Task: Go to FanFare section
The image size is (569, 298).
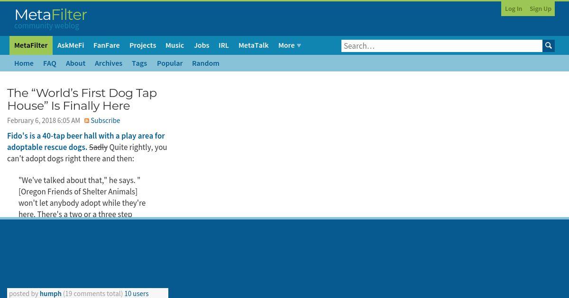Action: pyautogui.click(x=106, y=45)
